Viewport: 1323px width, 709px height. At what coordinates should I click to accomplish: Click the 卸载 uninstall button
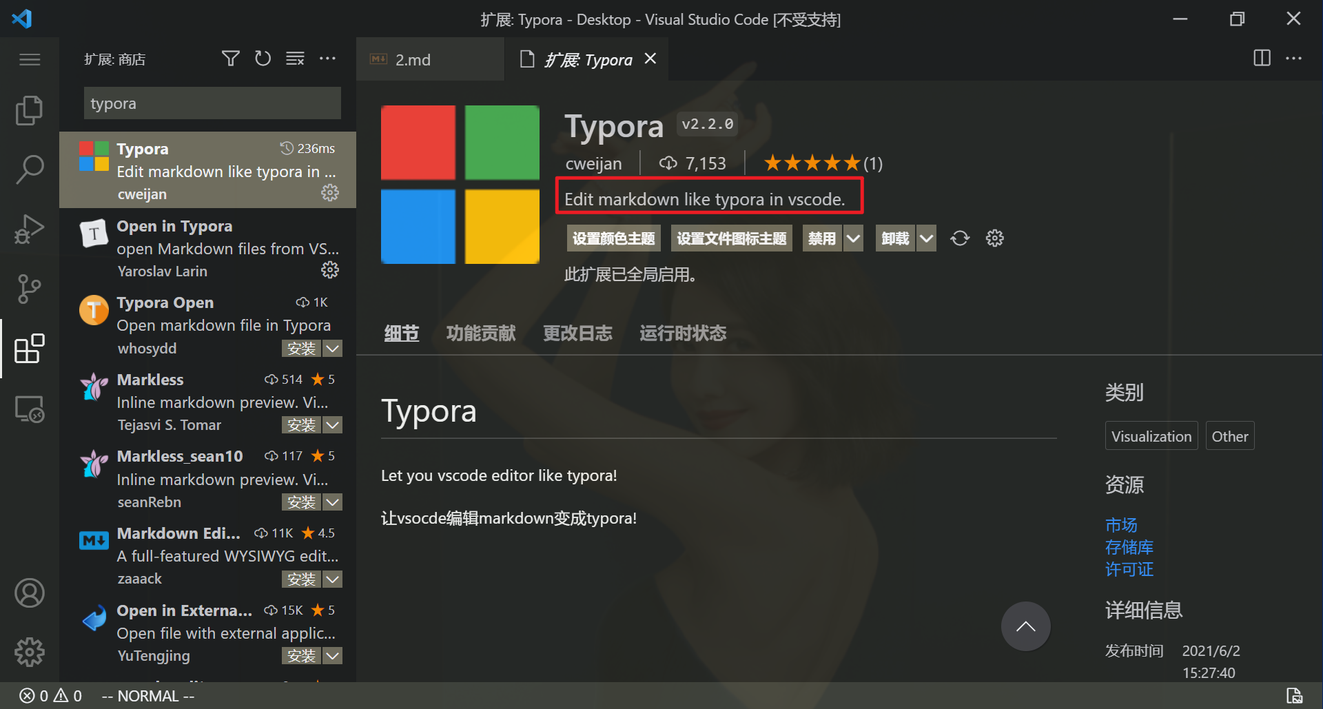895,238
